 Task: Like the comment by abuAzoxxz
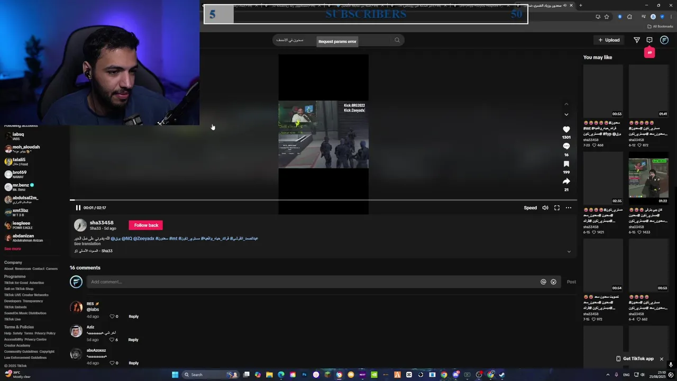(x=112, y=363)
